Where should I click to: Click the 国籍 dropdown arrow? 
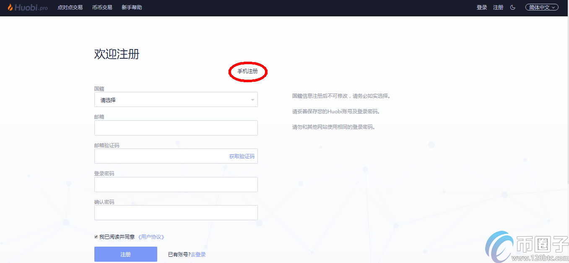pos(252,100)
